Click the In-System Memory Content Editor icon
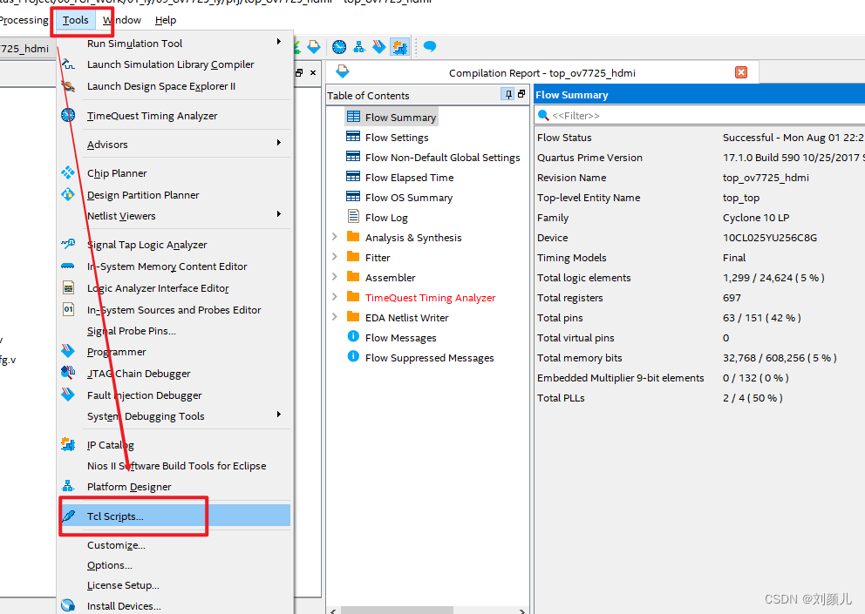 click(x=68, y=266)
